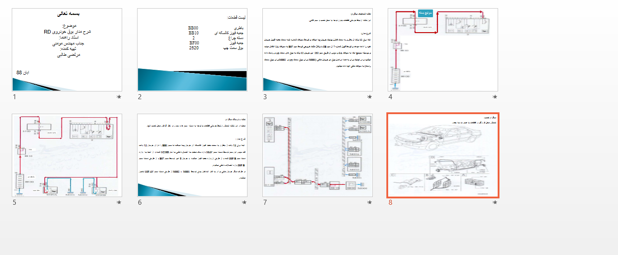Image resolution: width=618 pixels, height=255 pixels.
Task: Click the highlighted slide number 8 label
Action: pyautogui.click(x=390, y=202)
